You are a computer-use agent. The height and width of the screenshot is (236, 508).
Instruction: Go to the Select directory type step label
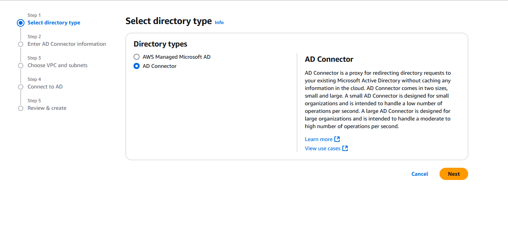54,22
